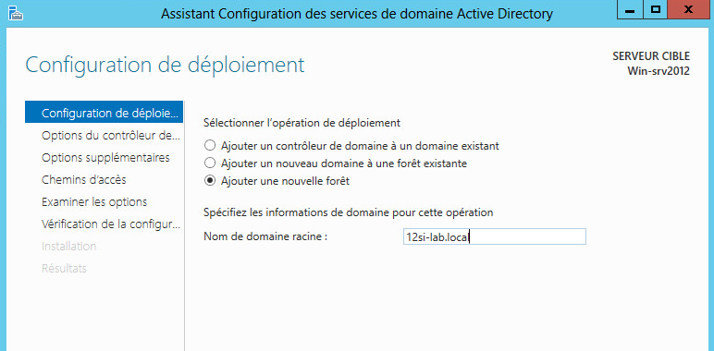Switch to the 'Chemins d'accès' step

104,179
